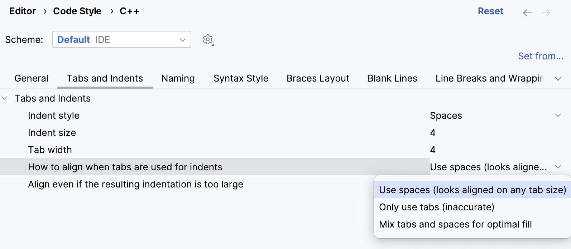Click the back navigation arrow
Screen dimensions: 571x249
point(527,13)
